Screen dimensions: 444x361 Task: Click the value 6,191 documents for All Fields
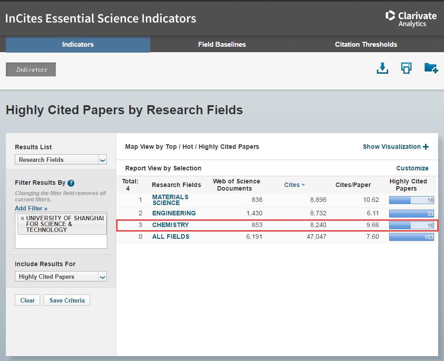point(254,236)
